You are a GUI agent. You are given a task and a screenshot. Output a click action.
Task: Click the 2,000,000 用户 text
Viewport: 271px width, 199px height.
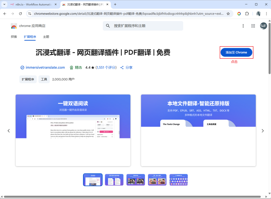pyautogui.click(x=63, y=79)
